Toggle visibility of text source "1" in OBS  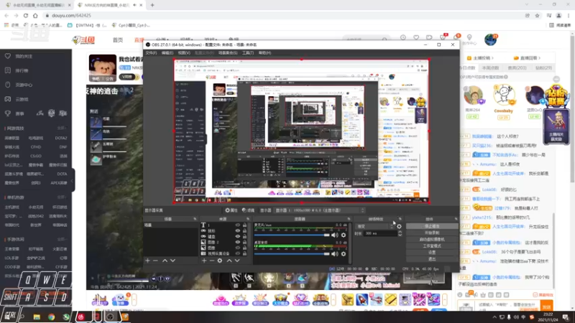(x=238, y=225)
